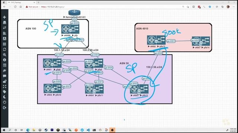Select the pfe12 forwarding node
This screenshot has height=133, width=238.
pyautogui.click(x=144, y=89)
